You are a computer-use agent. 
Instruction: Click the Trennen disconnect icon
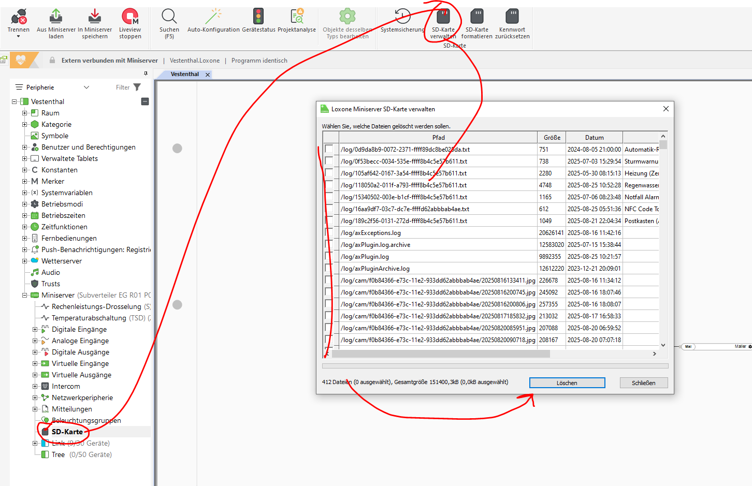coord(19,17)
